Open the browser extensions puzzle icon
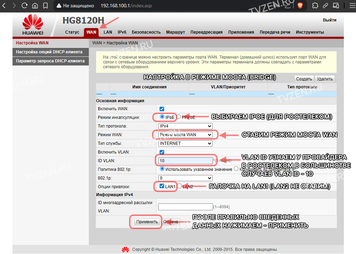This screenshot has width=356, height=254. pyautogui.click(x=315, y=6)
